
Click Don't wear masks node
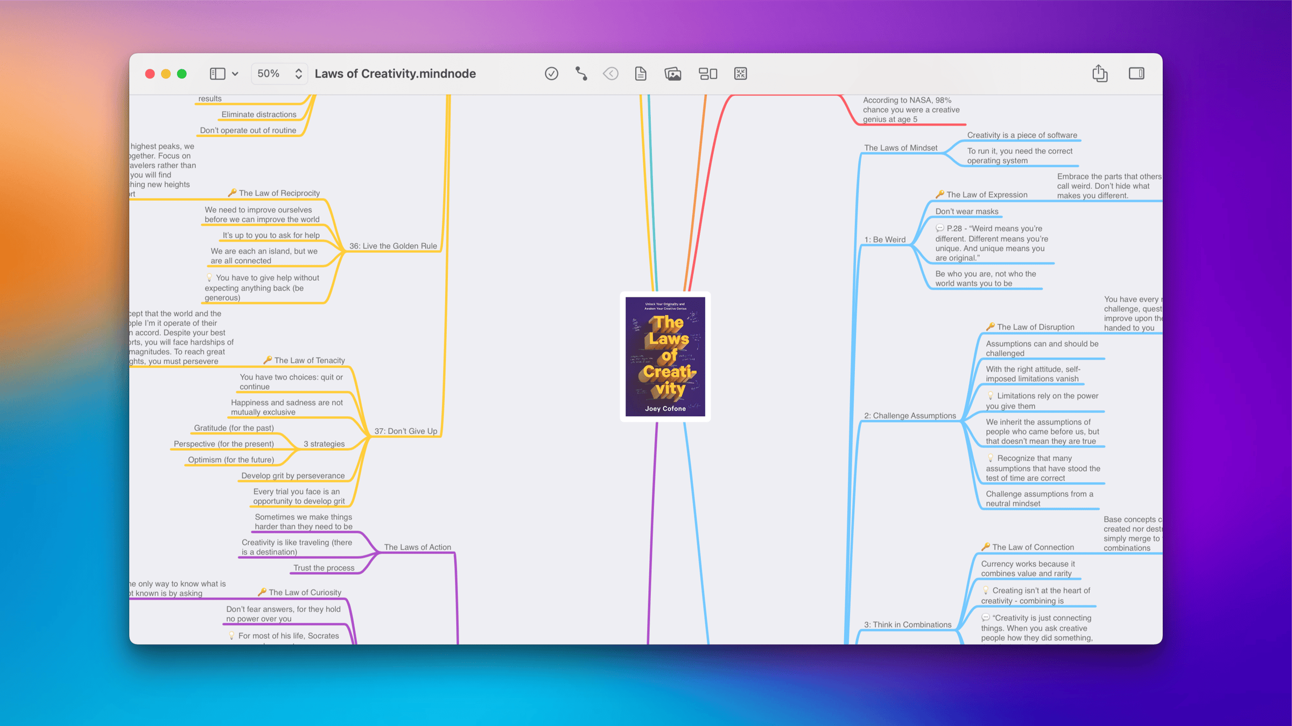(x=967, y=211)
